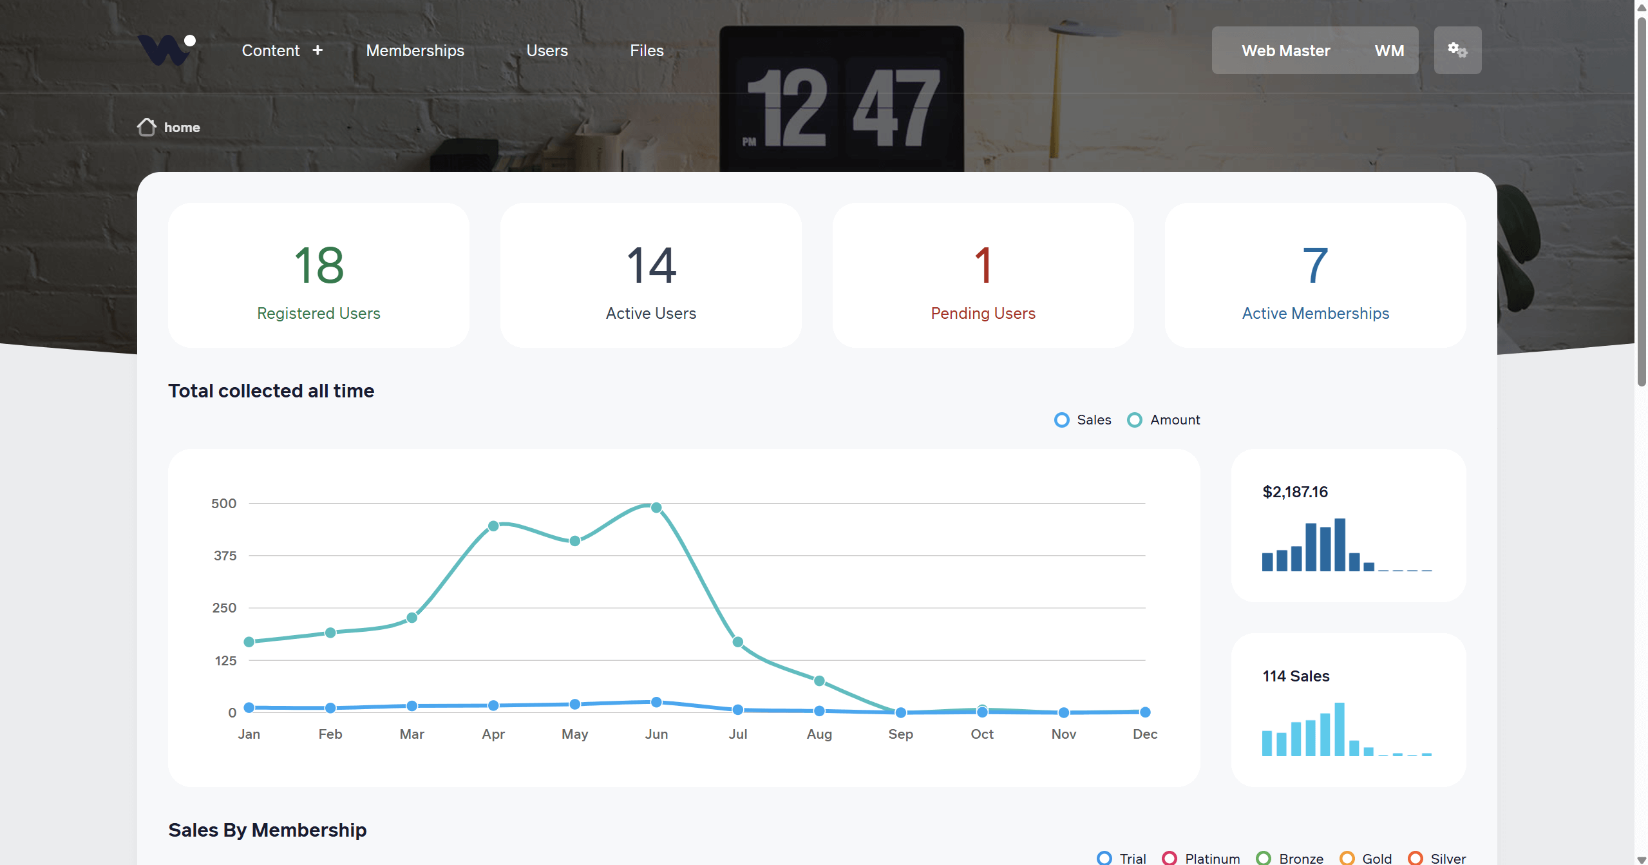Open the Content menu
Viewport: 1648px width, 865px height.
(x=270, y=50)
